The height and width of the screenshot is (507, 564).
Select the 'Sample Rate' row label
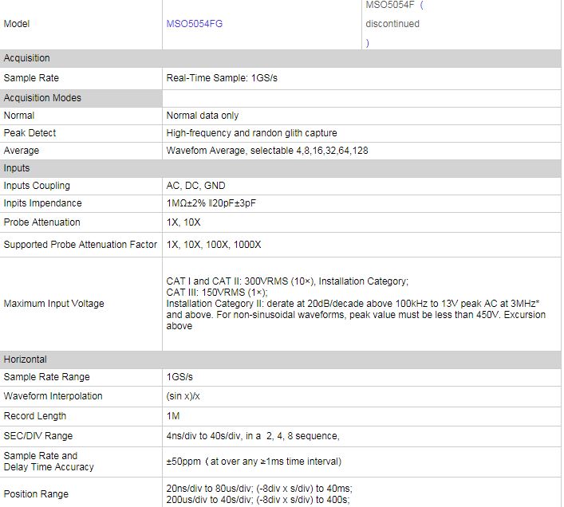[31, 78]
